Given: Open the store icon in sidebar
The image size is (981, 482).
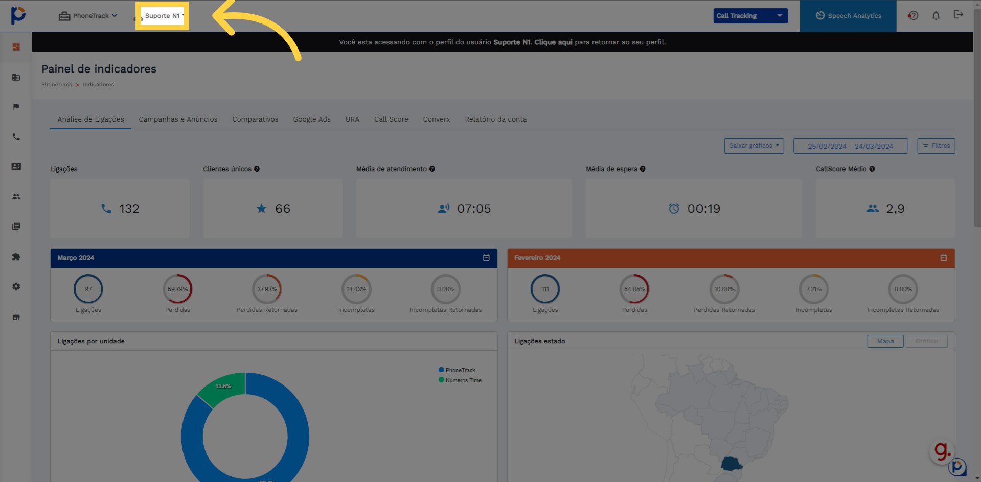Looking at the screenshot, I should pos(16,317).
